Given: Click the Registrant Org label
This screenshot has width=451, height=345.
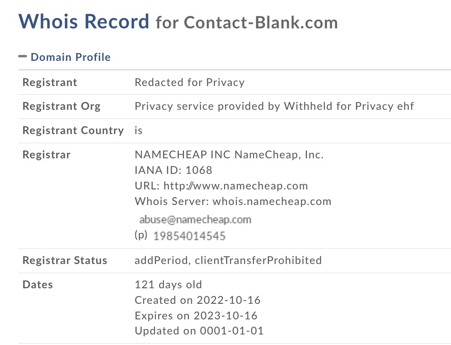Looking at the screenshot, I should pyautogui.click(x=61, y=107).
